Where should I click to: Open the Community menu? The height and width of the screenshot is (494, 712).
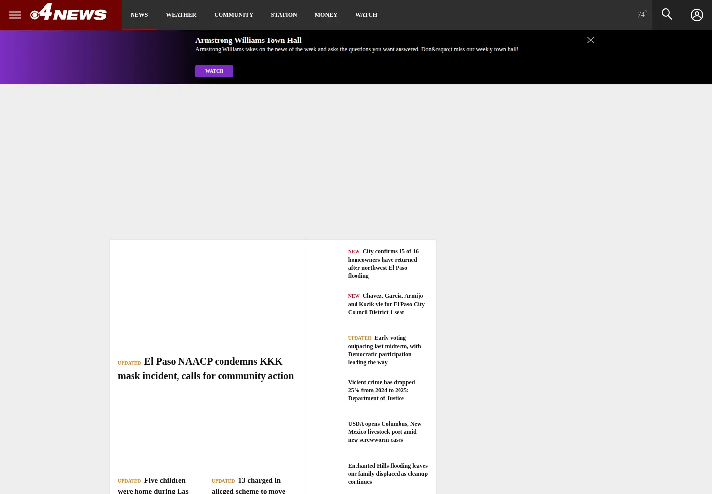point(233,15)
